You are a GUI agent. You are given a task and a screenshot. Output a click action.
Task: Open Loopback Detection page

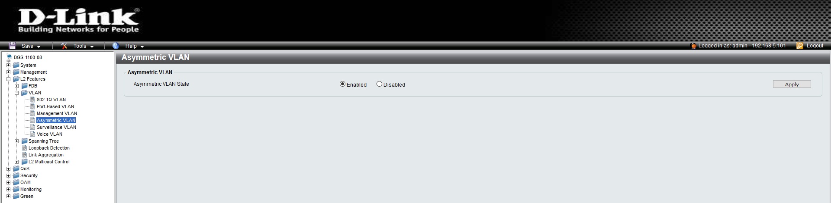49,148
